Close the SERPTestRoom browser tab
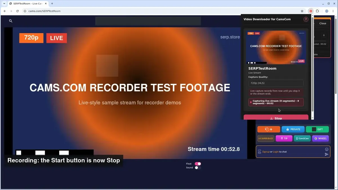This screenshot has width=338, height=190. tap(46, 4)
